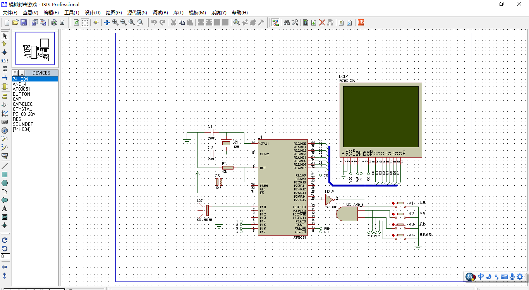The width and height of the screenshot is (529, 290).
Task: Click the Remove sheet red X icon
Action: click(x=322, y=23)
